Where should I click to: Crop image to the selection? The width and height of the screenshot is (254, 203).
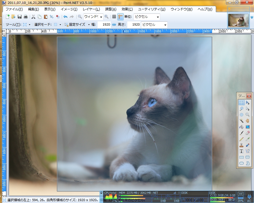point(52,17)
